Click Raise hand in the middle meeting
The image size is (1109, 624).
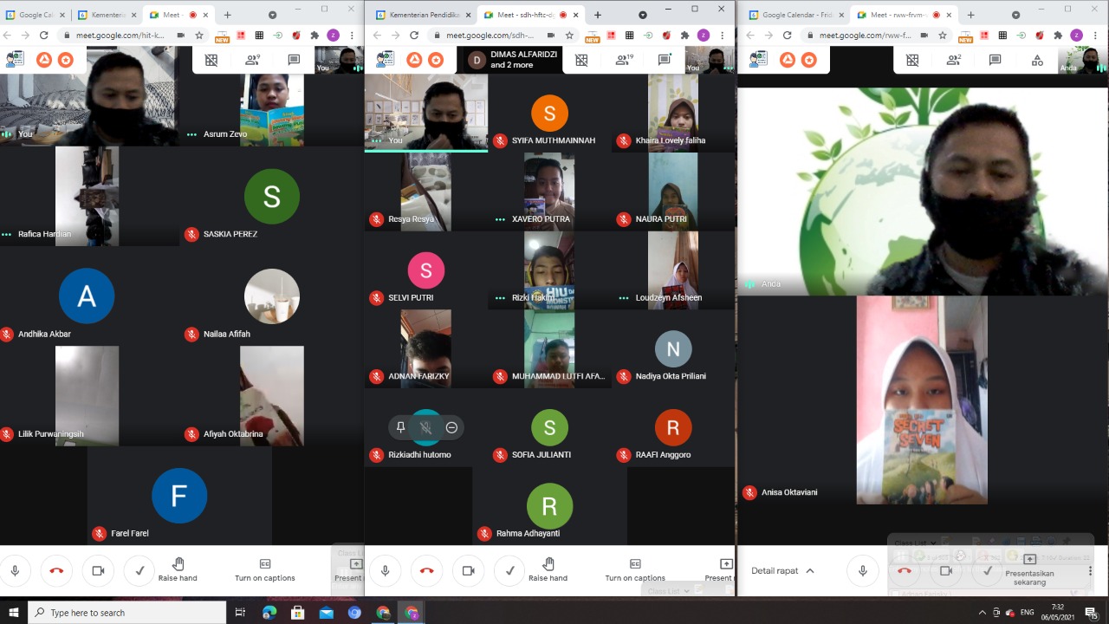(x=548, y=569)
